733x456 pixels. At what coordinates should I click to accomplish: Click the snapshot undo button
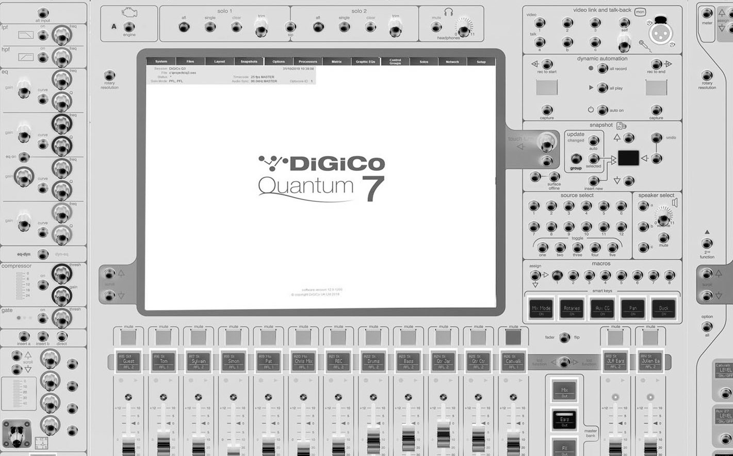656,138
